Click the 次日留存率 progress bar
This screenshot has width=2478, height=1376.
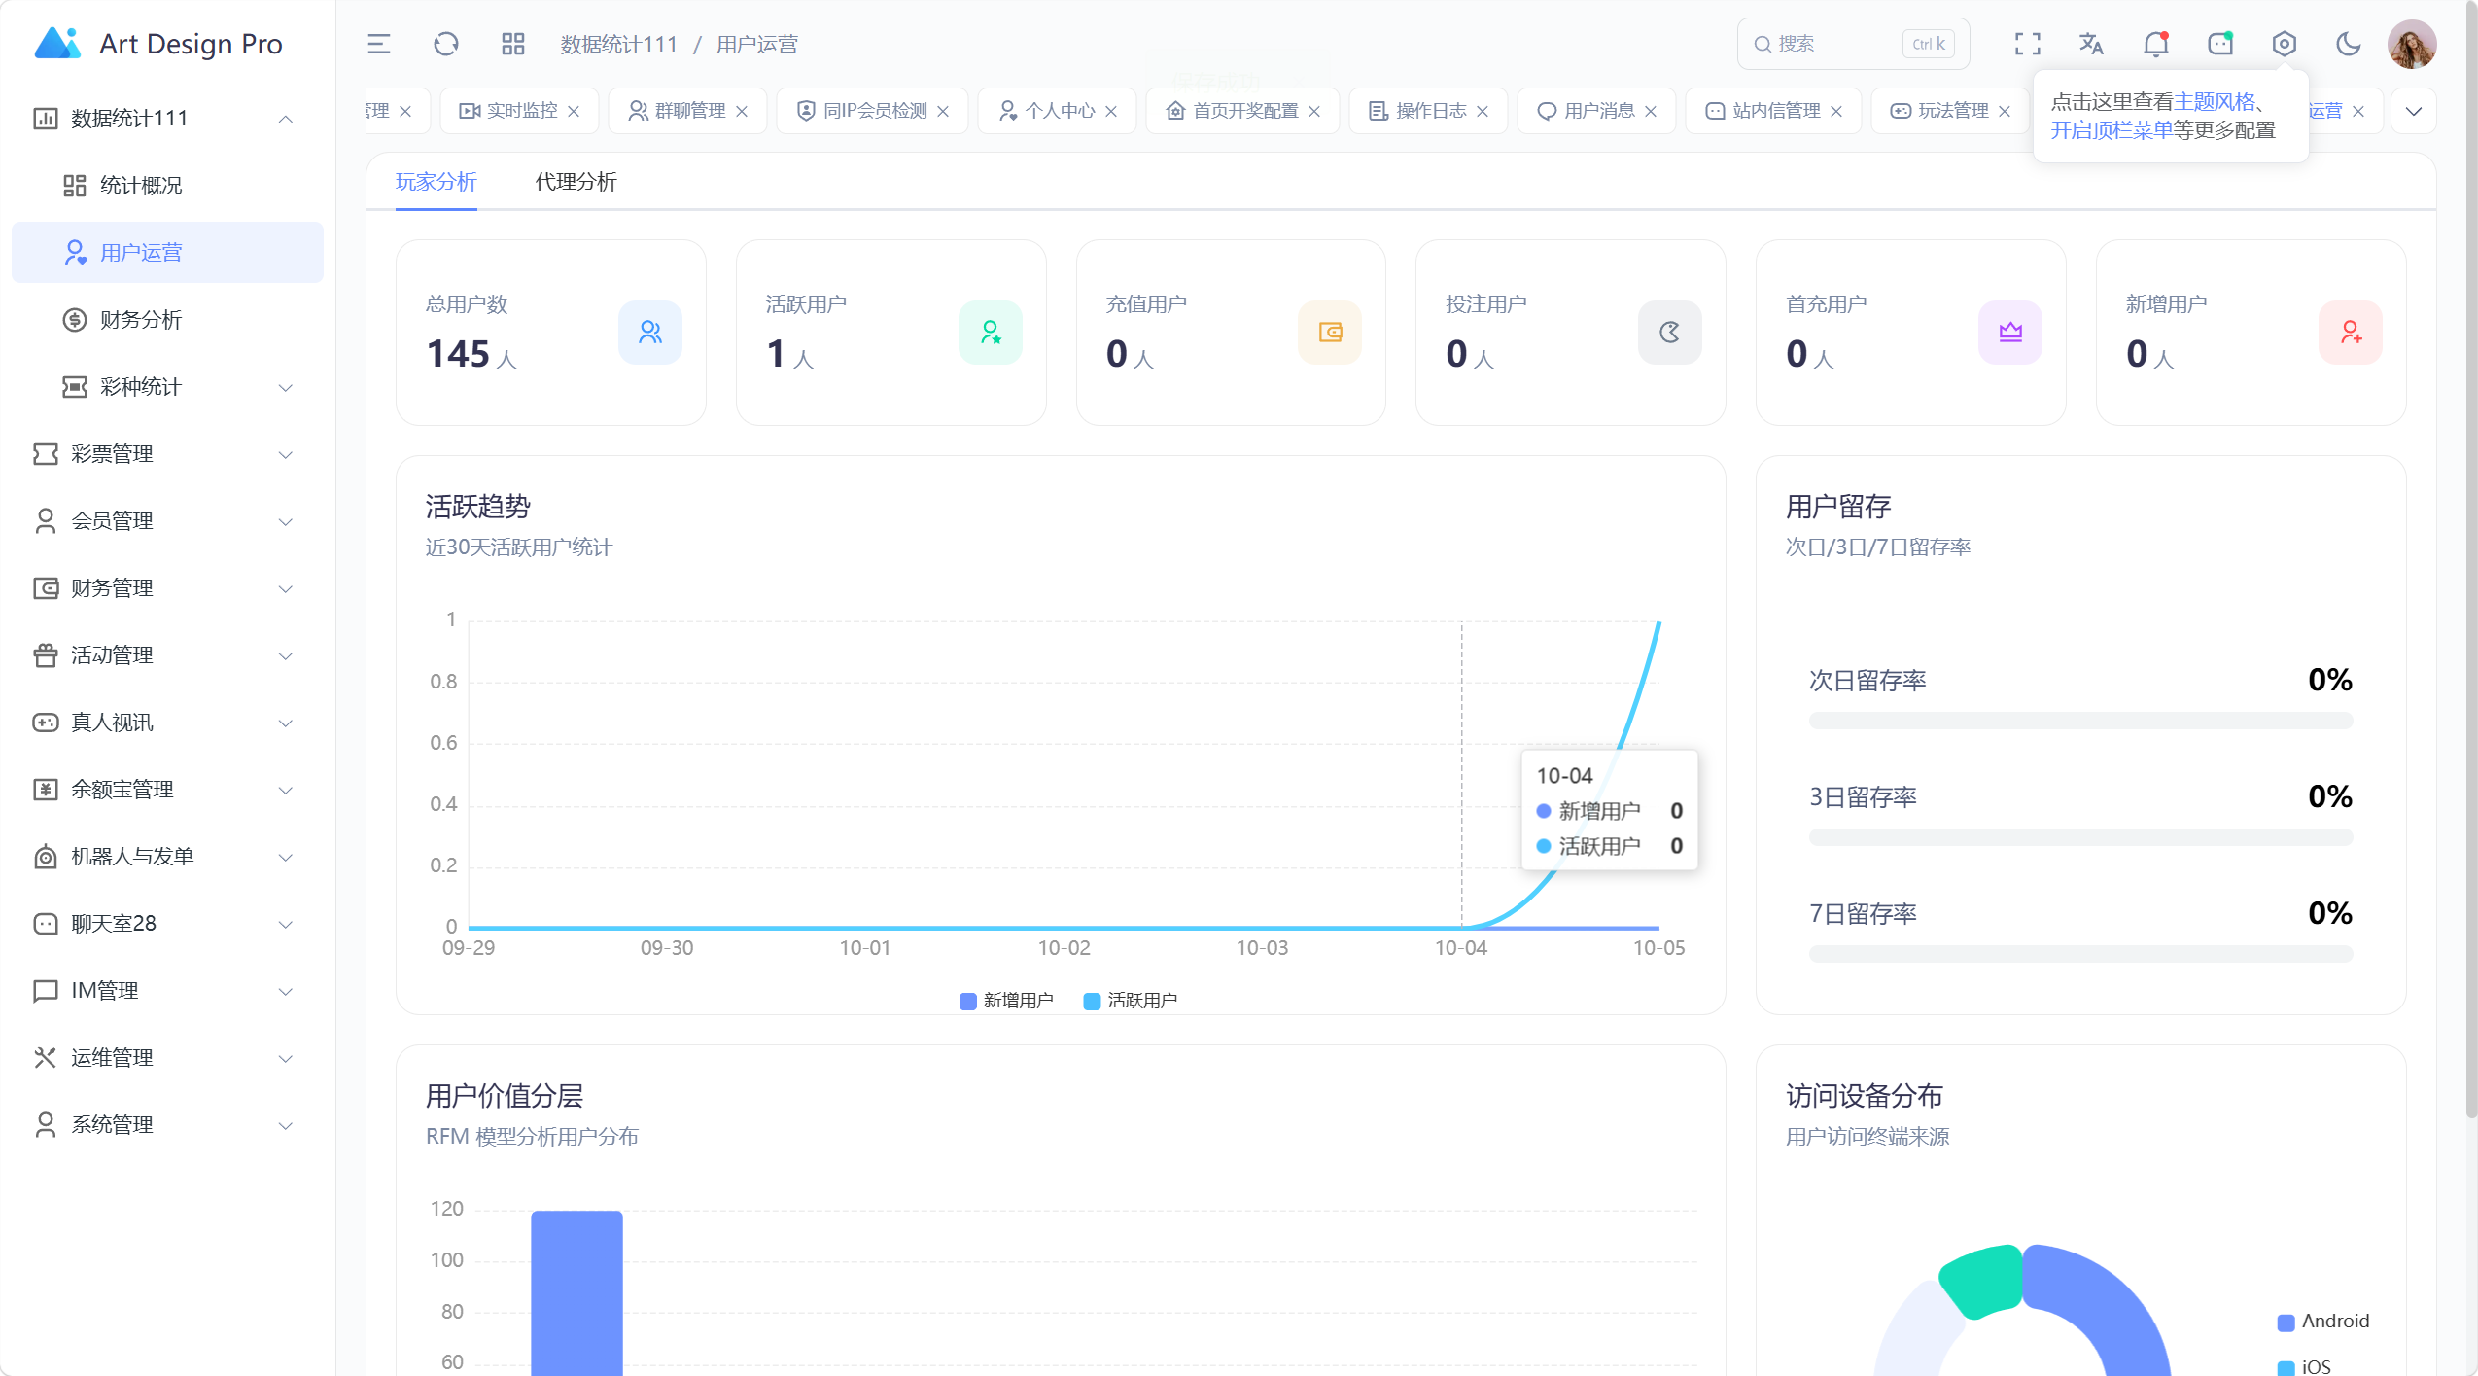click(2080, 721)
